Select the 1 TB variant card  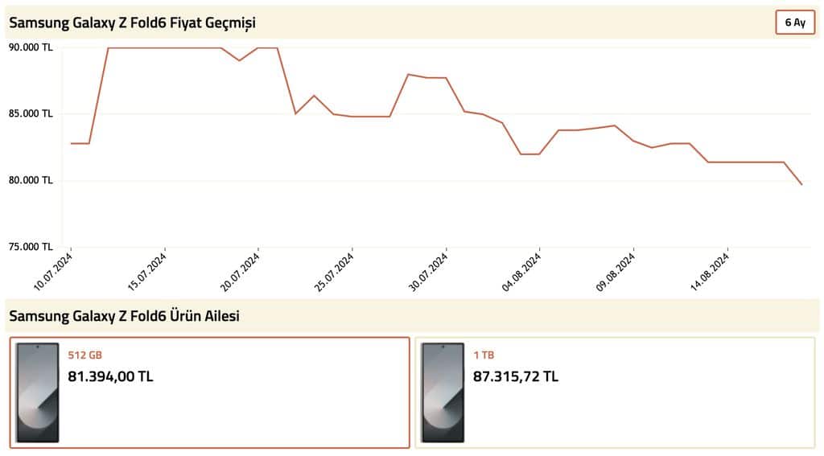point(616,392)
